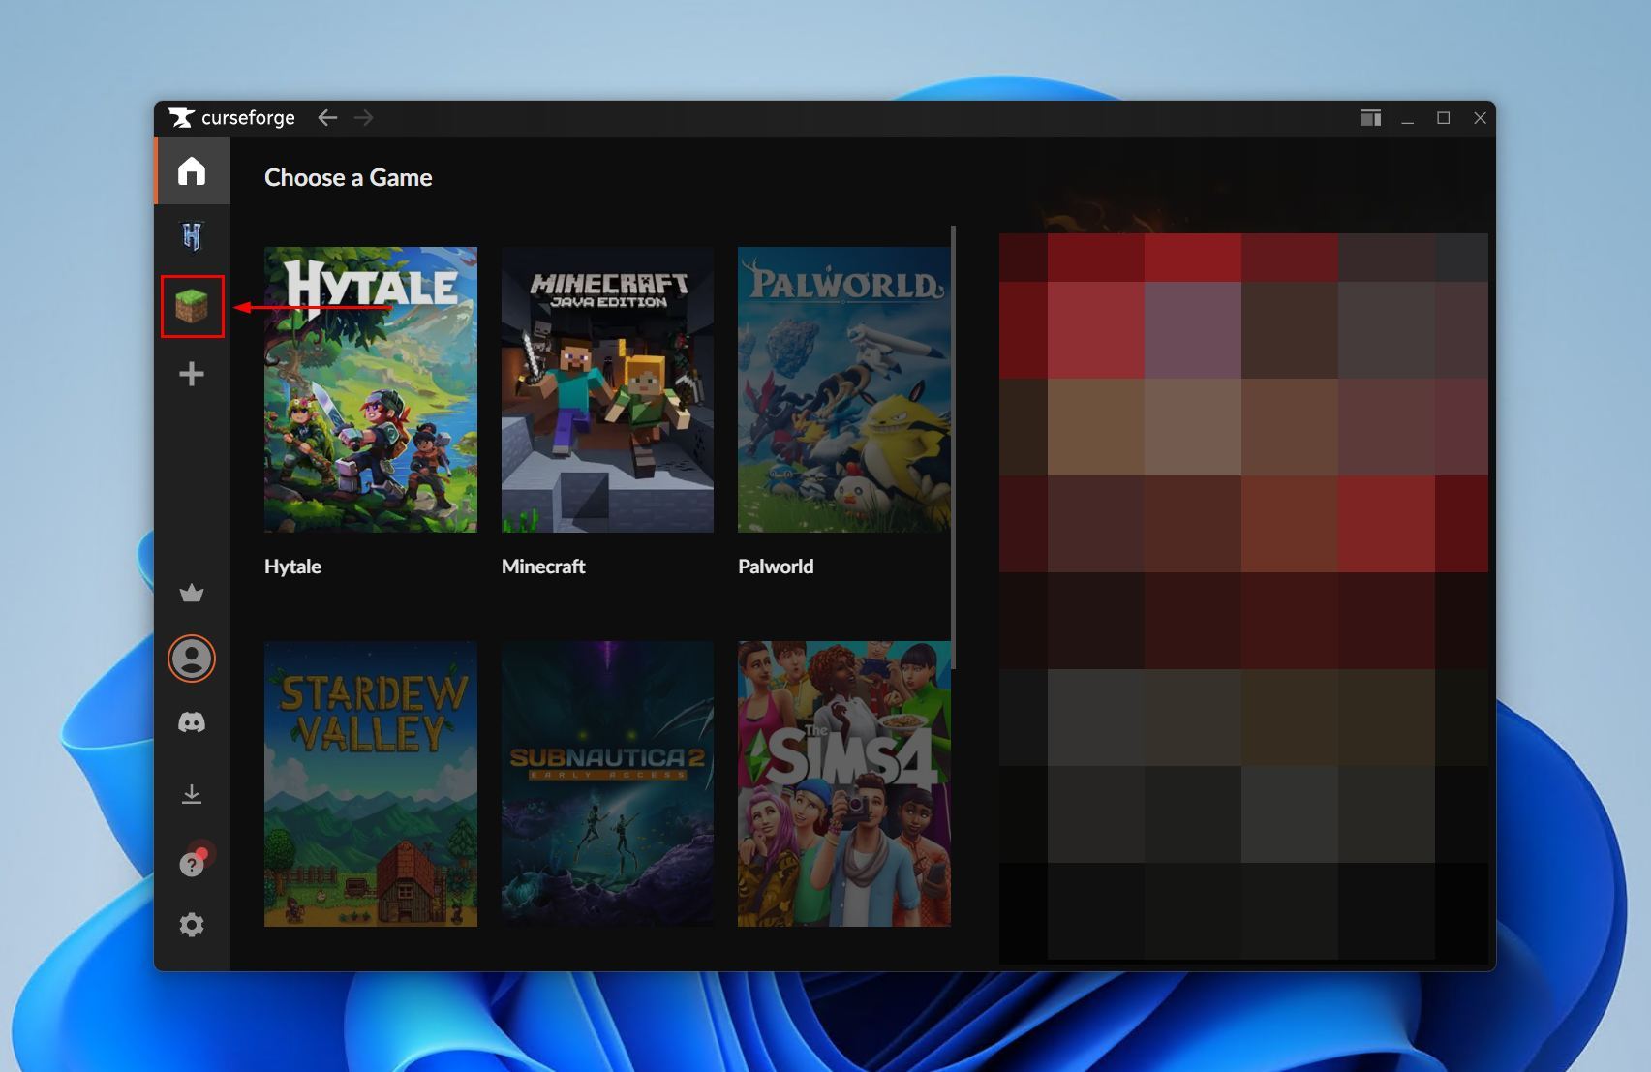This screenshot has width=1651, height=1072.
Task: Go forward with the right arrow
Action: coord(364,118)
